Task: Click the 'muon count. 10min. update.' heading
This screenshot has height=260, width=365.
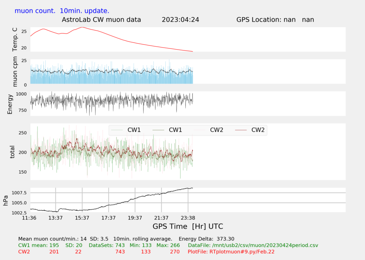Action: point(62,11)
